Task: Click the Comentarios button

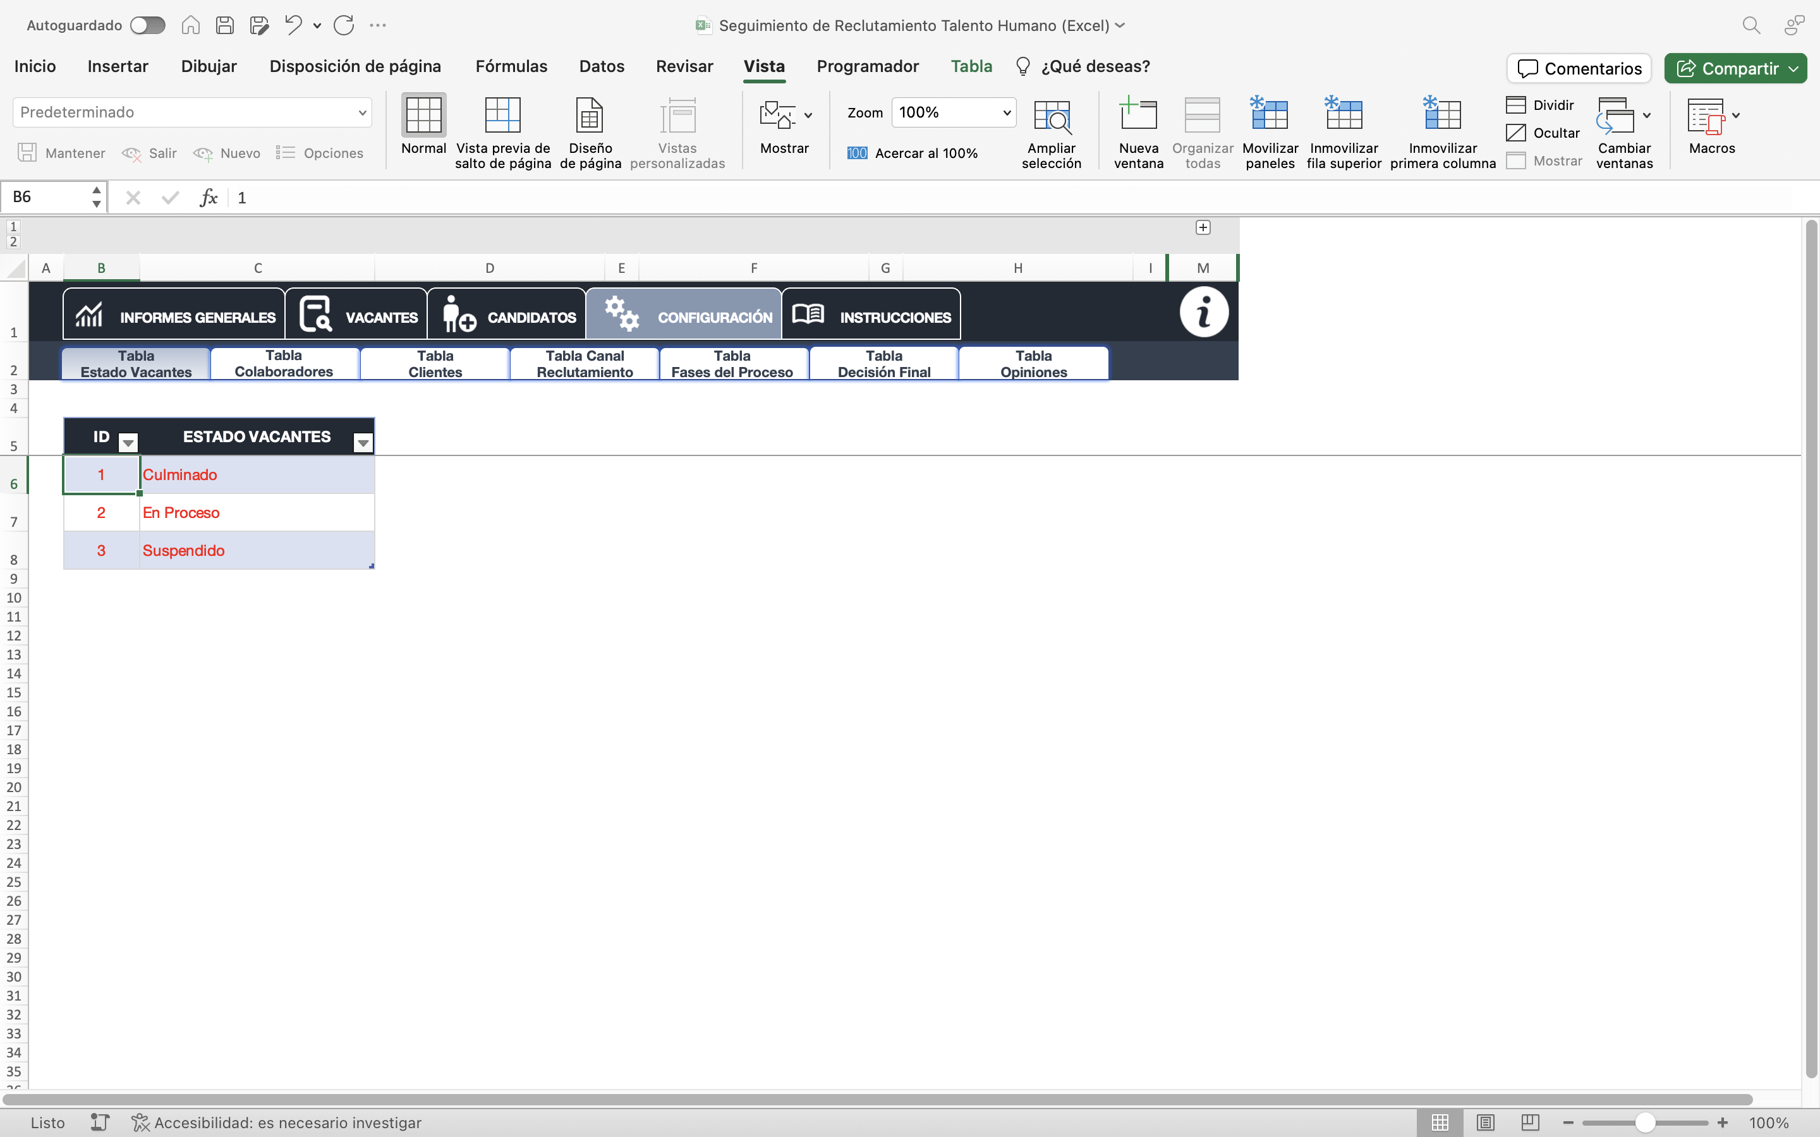Action: (x=1579, y=68)
